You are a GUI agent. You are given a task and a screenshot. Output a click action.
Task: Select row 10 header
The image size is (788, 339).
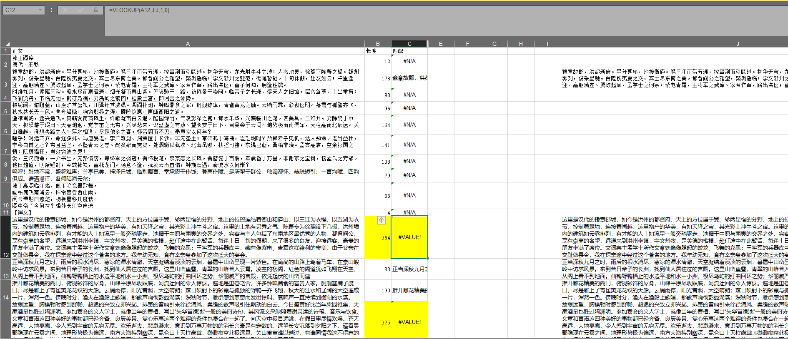(5, 195)
